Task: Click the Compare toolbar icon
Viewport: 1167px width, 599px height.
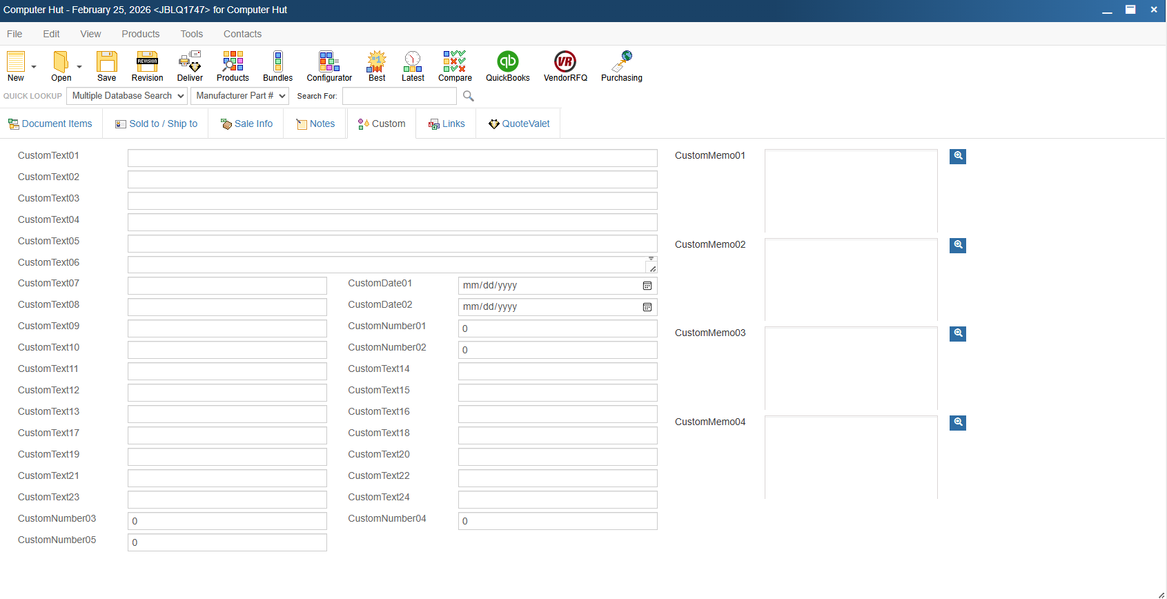Action: (455, 62)
